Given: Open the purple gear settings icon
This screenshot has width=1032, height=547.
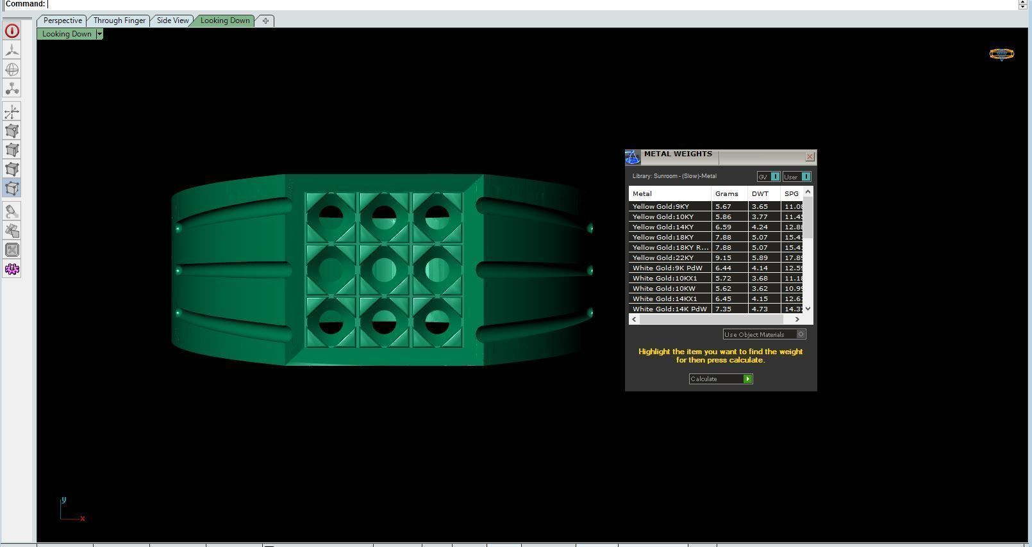Looking at the screenshot, I should pos(12,270).
